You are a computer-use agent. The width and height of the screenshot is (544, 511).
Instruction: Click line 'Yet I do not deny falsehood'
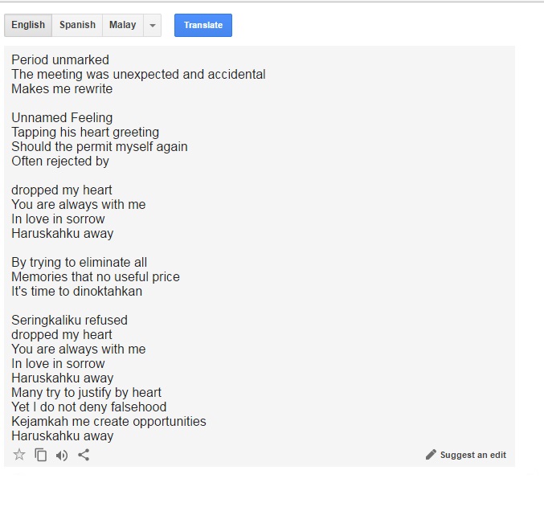tap(88, 407)
